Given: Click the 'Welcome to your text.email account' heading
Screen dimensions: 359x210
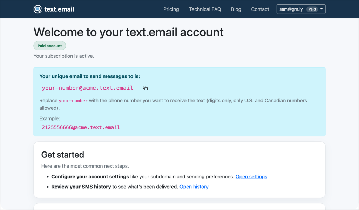Looking at the screenshot, I should coord(128,32).
